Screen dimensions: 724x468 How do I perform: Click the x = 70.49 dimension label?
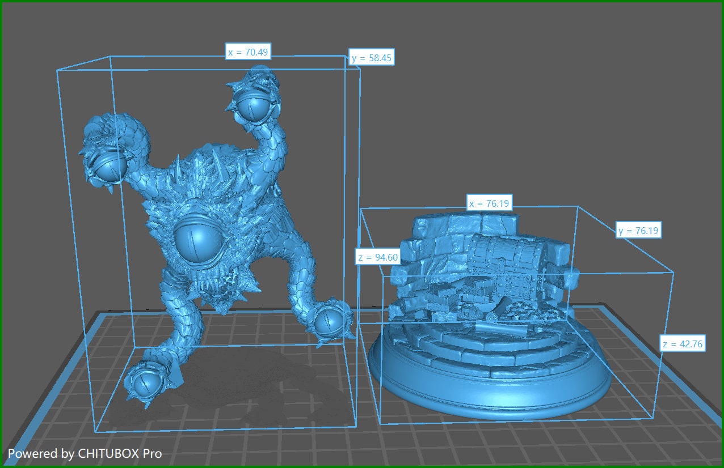[x=248, y=53]
